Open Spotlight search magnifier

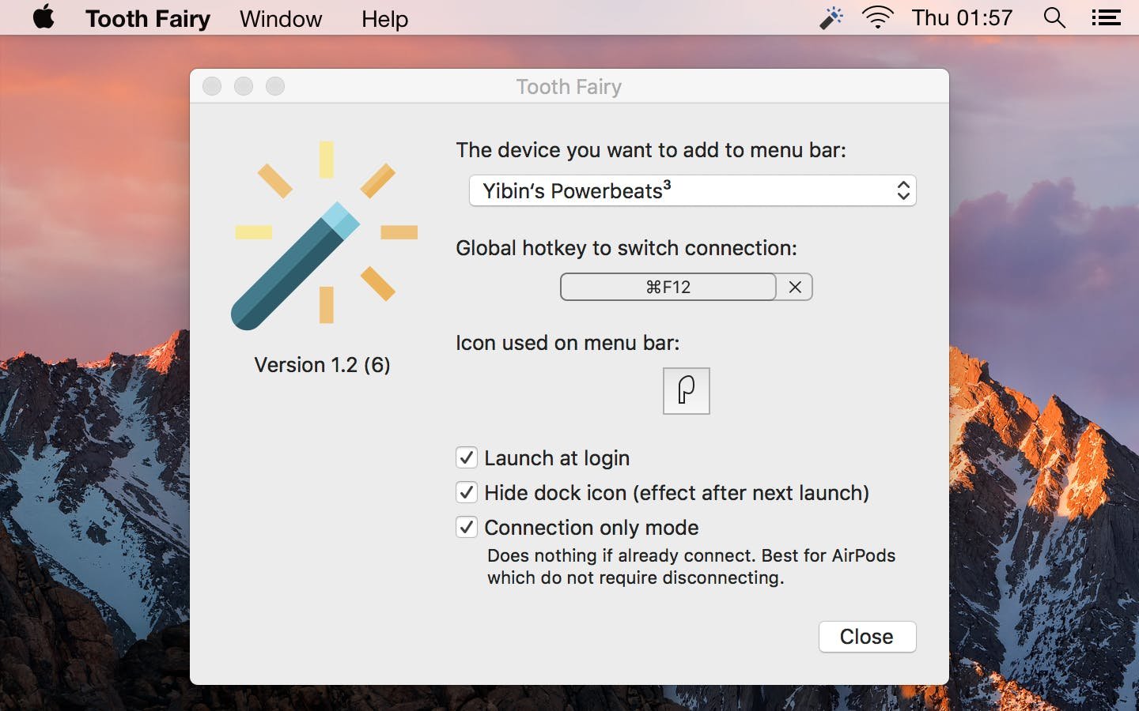click(x=1054, y=17)
